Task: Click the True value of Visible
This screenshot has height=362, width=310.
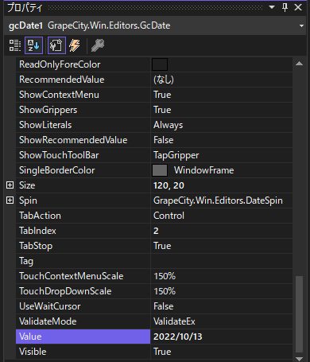Action: coord(162,352)
